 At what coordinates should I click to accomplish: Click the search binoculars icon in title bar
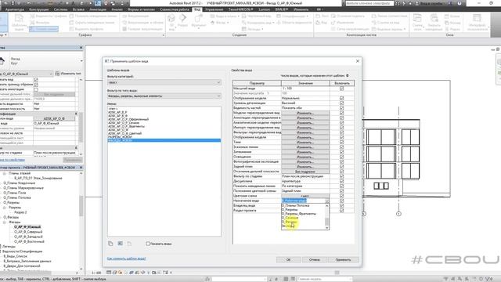398,3
